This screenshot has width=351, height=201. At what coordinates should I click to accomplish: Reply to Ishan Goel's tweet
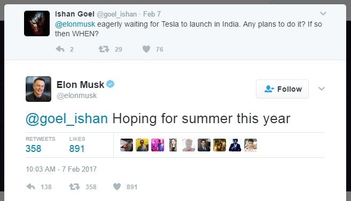click(60, 49)
